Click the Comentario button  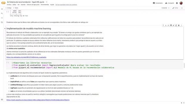click(158, 3)
